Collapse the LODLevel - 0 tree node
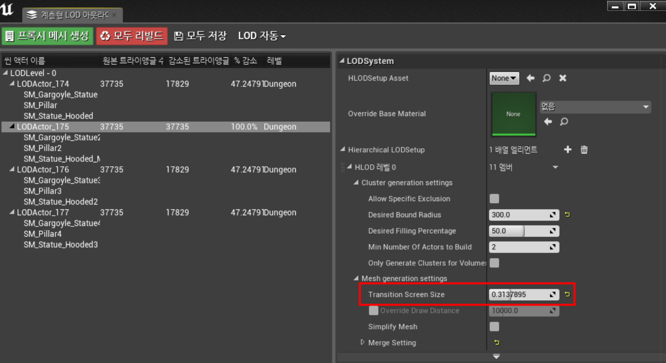 coord(5,73)
